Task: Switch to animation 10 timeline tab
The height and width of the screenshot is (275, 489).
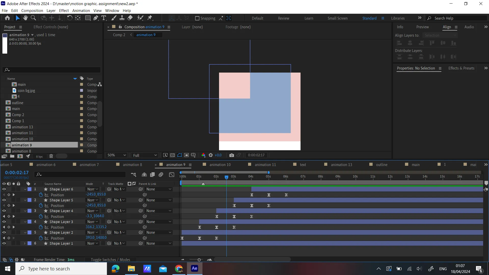Action: 220,165
